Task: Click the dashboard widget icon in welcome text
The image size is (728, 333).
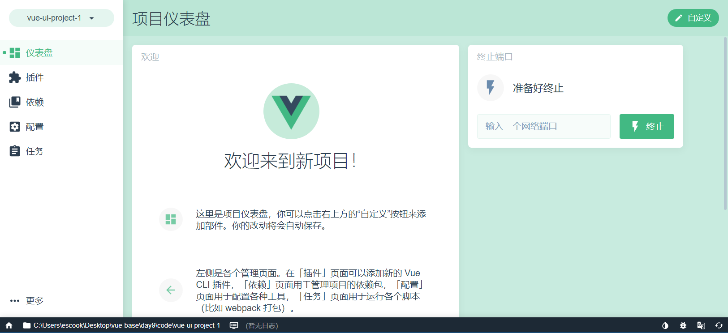Action: pyautogui.click(x=171, y=219)
